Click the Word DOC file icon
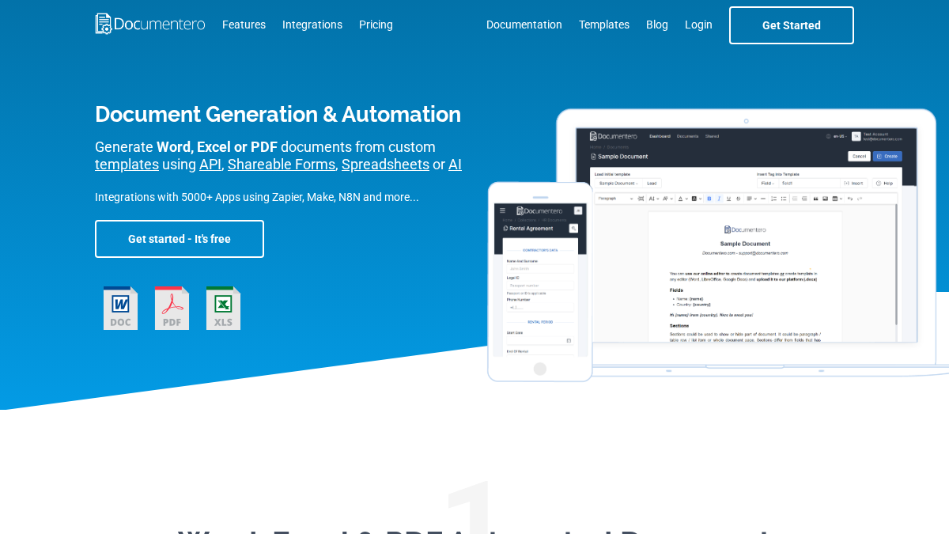This screenshot has width=949, height=534. [x=120, y=308]
